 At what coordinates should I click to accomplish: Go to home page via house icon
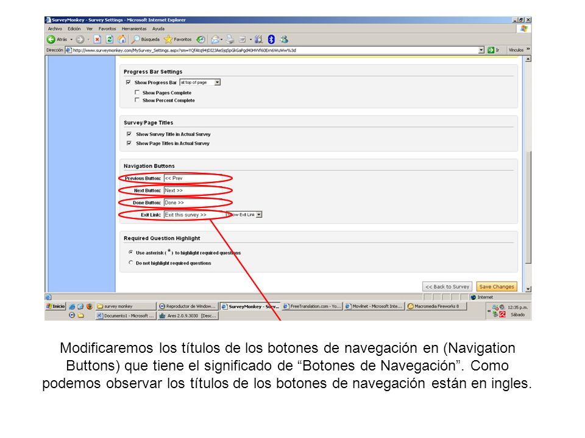pos(122,40)
